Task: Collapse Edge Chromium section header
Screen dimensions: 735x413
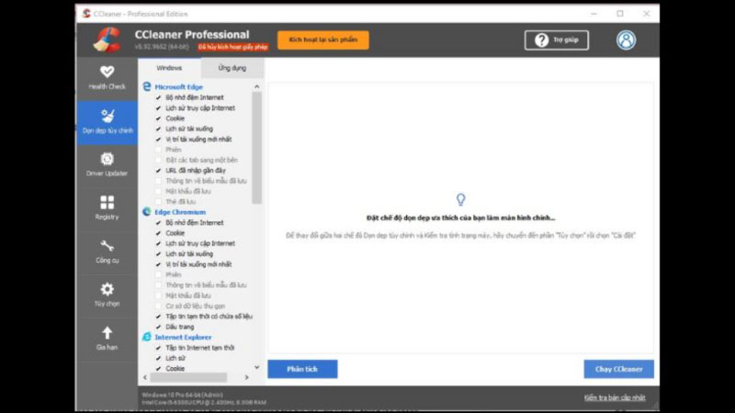Action: 180,212
